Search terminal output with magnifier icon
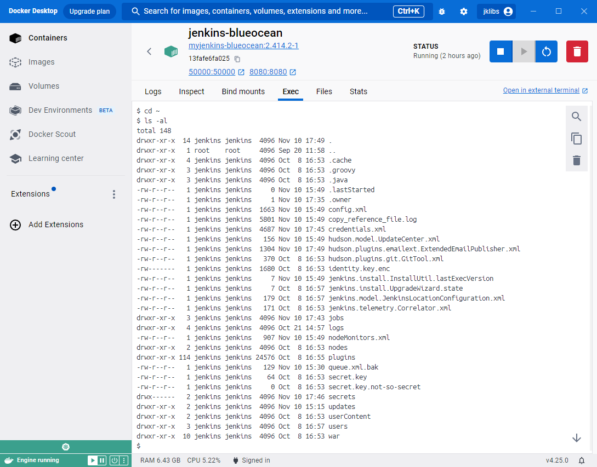The width and height of the screenshot is (597, 467). [576, 117]
